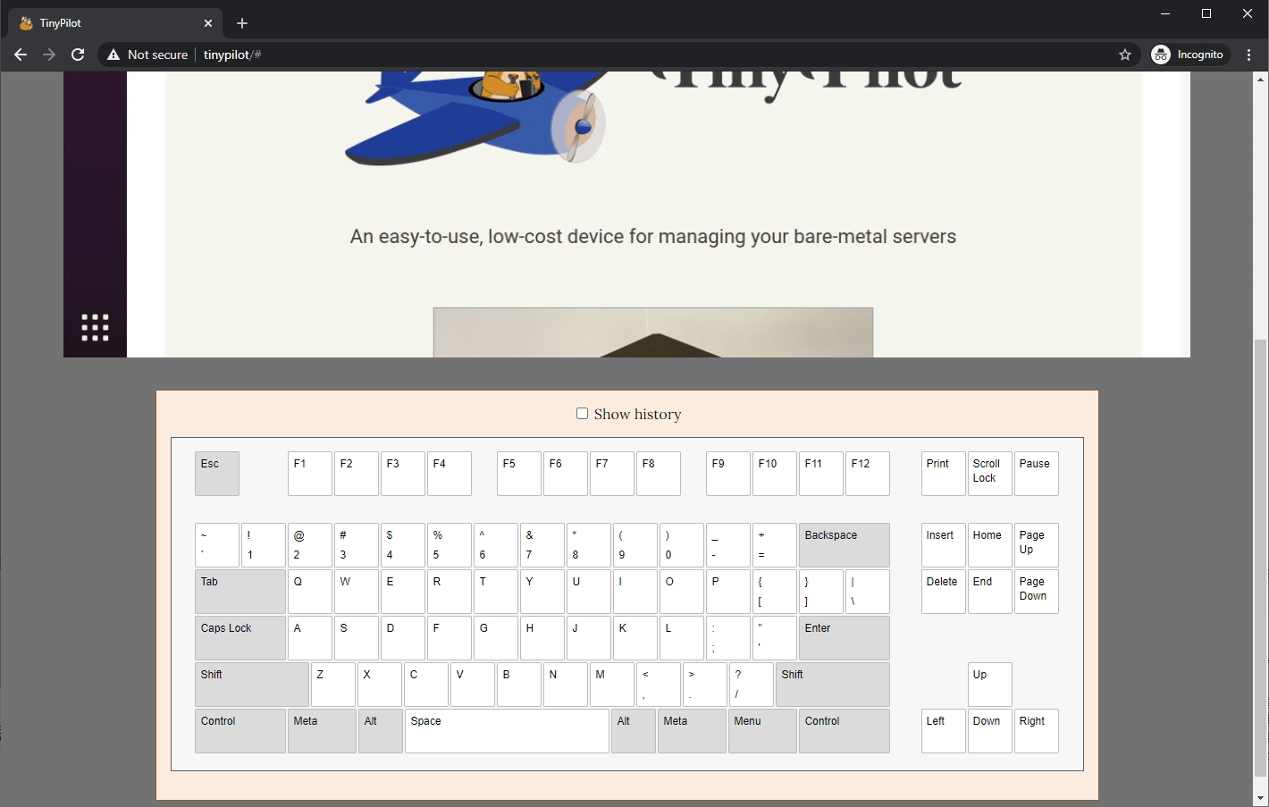
Task: Click the Esc key on virtual keyboard
Action: 217,474
